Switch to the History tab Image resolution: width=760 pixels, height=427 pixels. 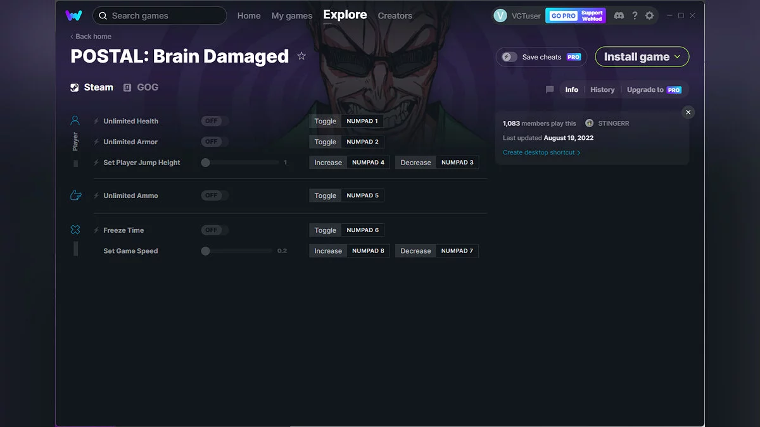(x=602, y=89)
